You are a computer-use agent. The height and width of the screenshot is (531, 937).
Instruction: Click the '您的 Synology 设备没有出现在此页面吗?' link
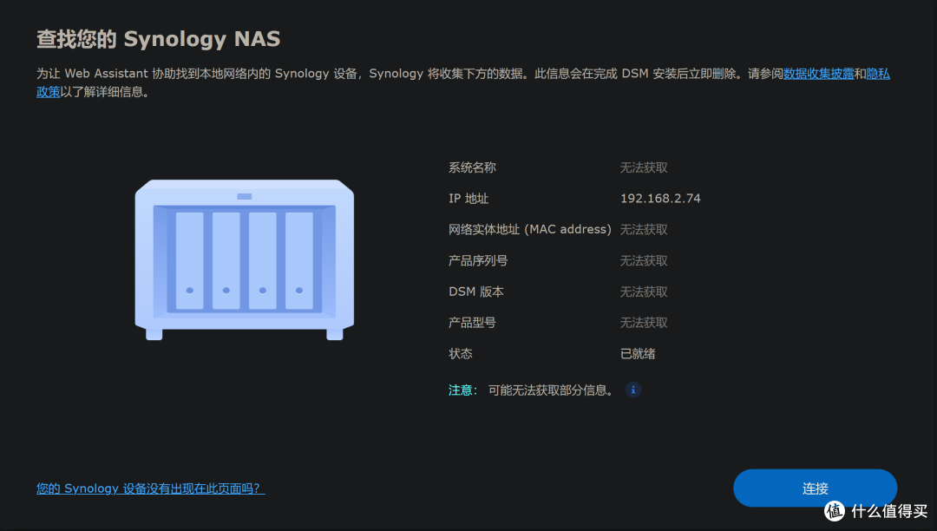tap(151, 488)
